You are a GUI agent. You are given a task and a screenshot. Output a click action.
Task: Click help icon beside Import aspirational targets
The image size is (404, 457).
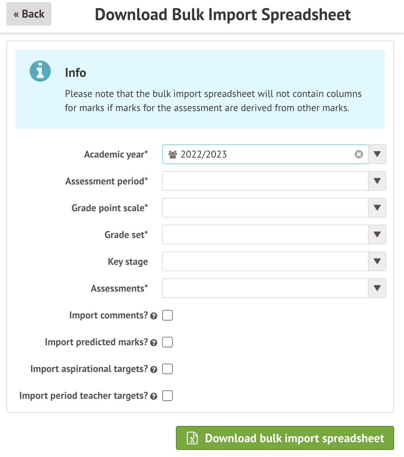[154, 370]
